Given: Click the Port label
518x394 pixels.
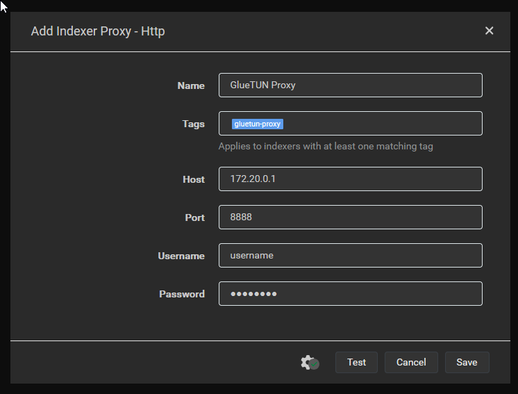Looking at the screenshot, I should tap(195, 217).
